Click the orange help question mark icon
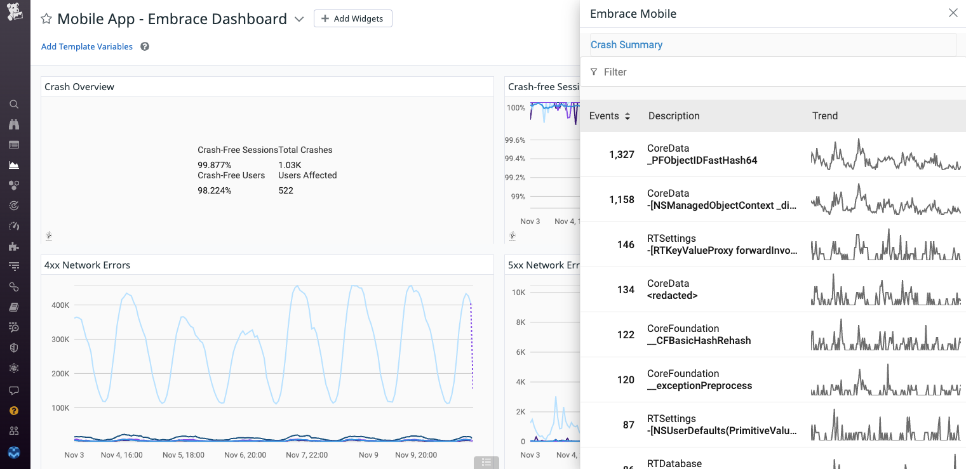The height and width of the screenshot is (469, 966). pos(14,411)
